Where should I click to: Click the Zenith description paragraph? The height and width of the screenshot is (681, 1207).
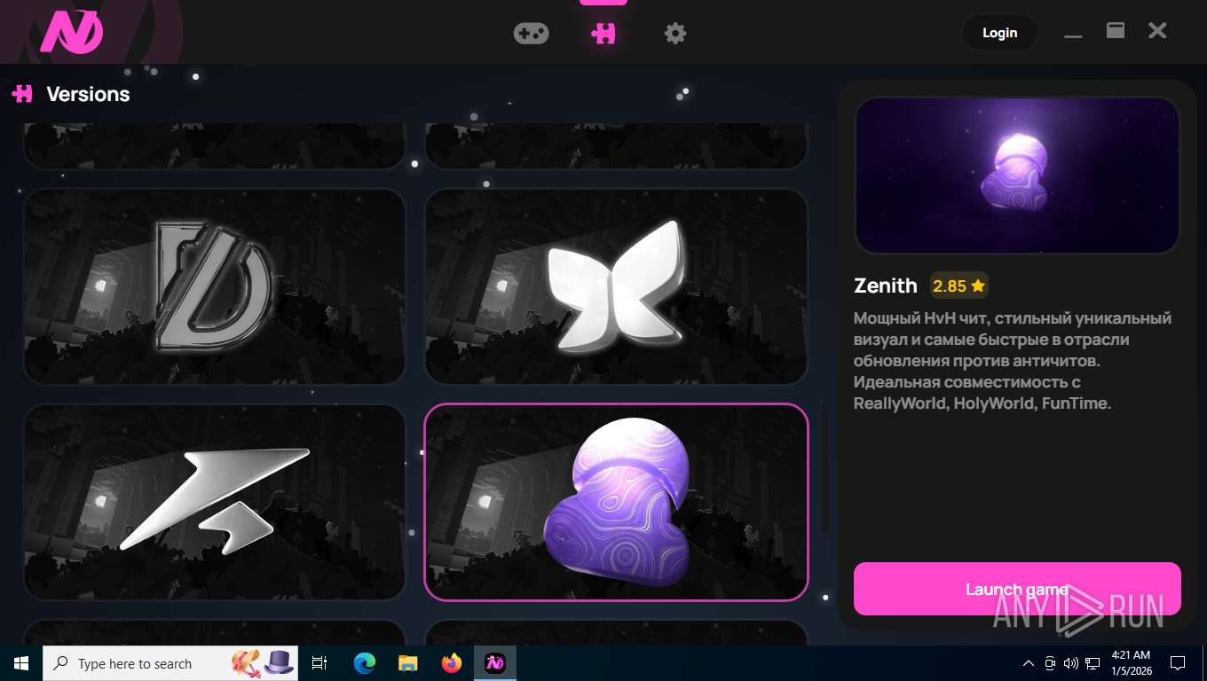tap(1013, 361)
